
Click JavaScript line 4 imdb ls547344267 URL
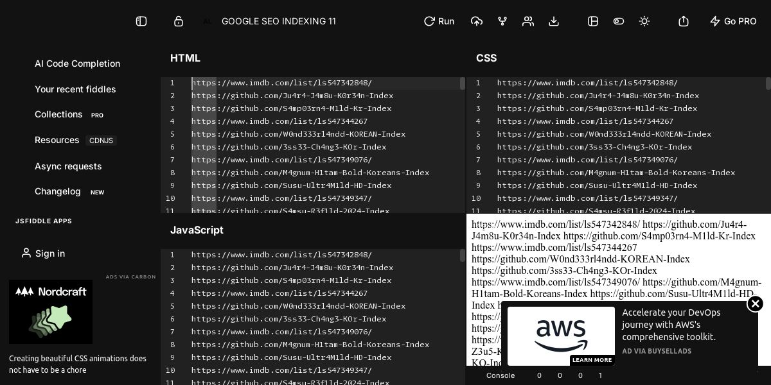coord(279,293)
